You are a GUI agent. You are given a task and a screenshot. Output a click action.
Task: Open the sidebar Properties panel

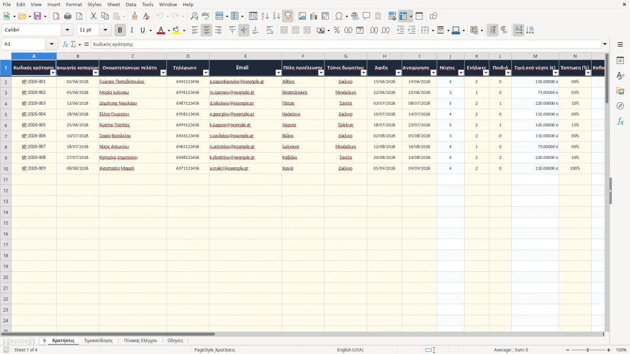620,60
